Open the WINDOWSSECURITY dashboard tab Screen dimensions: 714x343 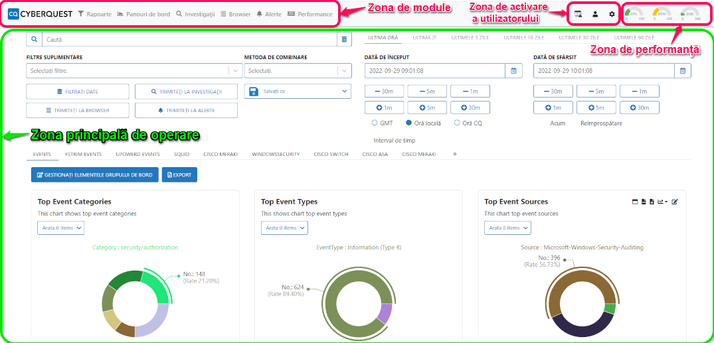point(276,154)
